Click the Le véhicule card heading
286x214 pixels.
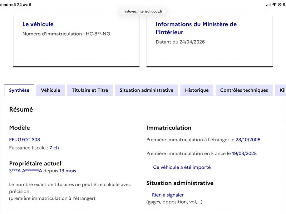click(38, 24)
